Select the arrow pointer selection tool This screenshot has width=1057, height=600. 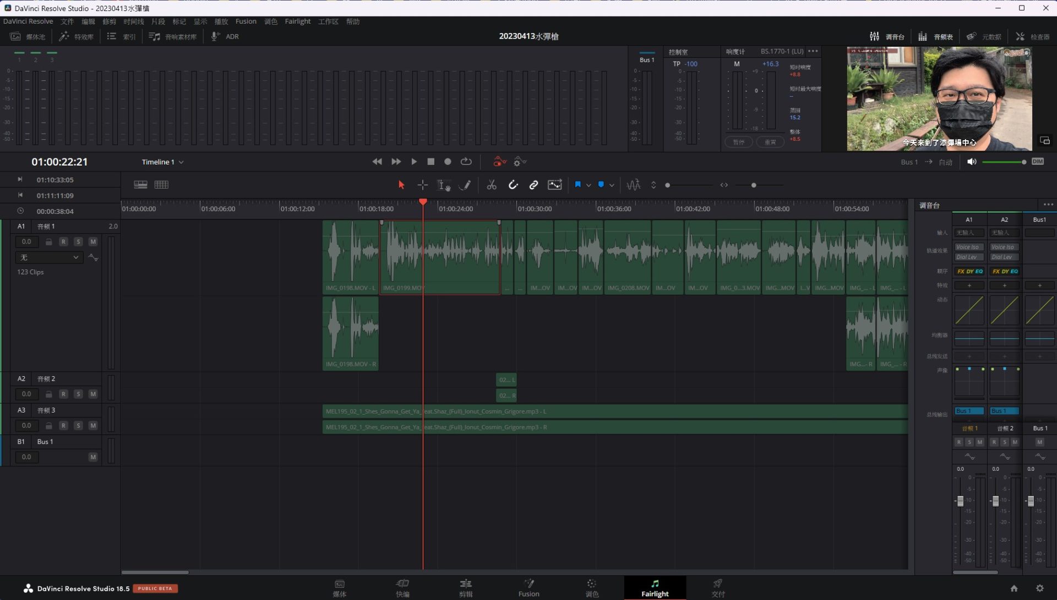401,185
